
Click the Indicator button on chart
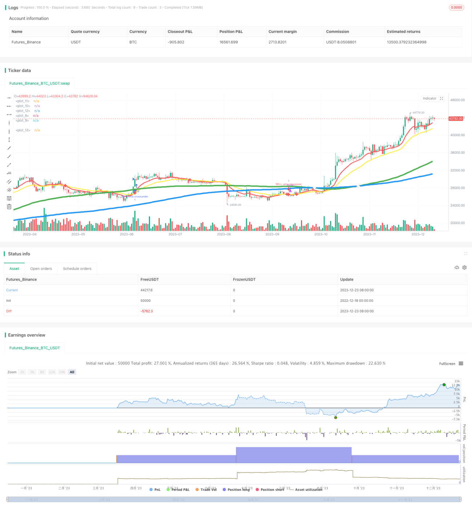(x=430, y=98)
